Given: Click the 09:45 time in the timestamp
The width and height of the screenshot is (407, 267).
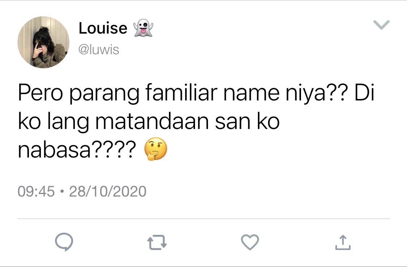Looking at the screenshot, I should coord(36,191).
